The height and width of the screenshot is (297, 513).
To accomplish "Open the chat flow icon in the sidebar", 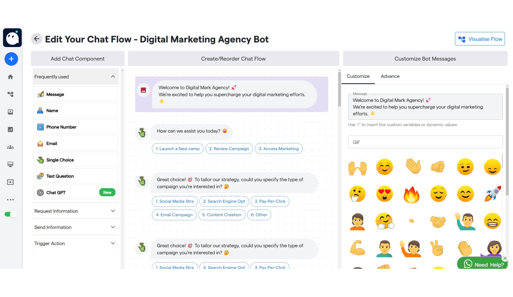I will pyautogui.click(x=10, y=94).
